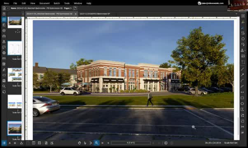Toggle split view vertical
This screenshot has width=248, height=148.
[34, 143]
